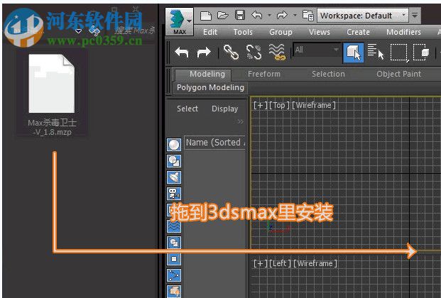Screen dimensions: 441x298
Task: Toggle Display Shapes filter in Scene Explorer
Action: coord(174,161)
